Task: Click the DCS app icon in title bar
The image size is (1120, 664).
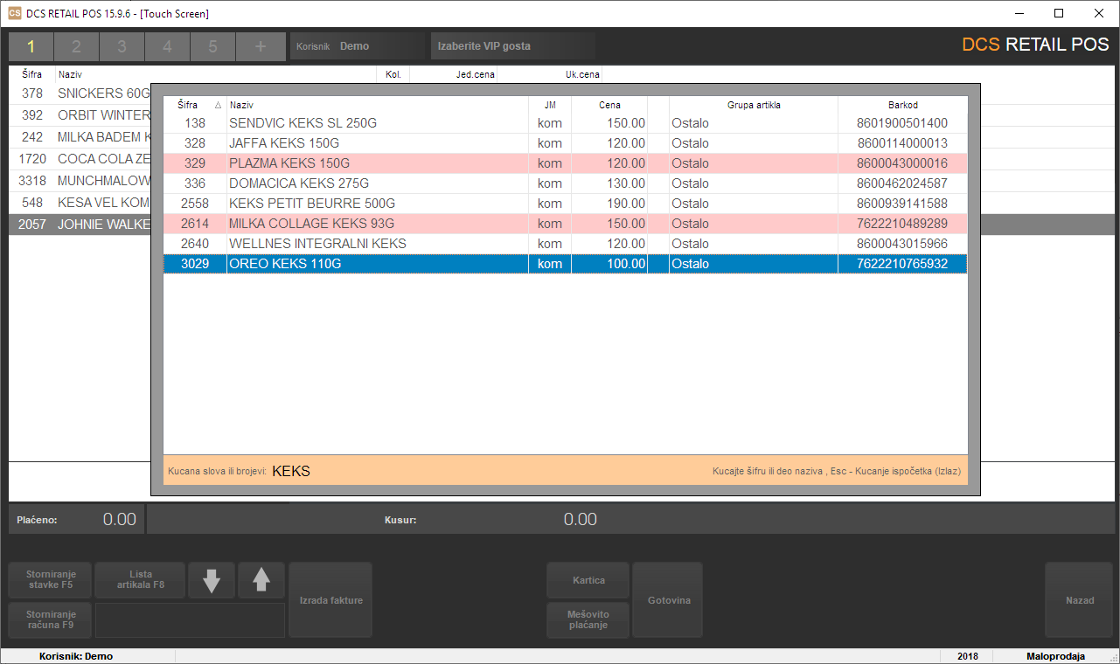Action: tap(14, 13)
